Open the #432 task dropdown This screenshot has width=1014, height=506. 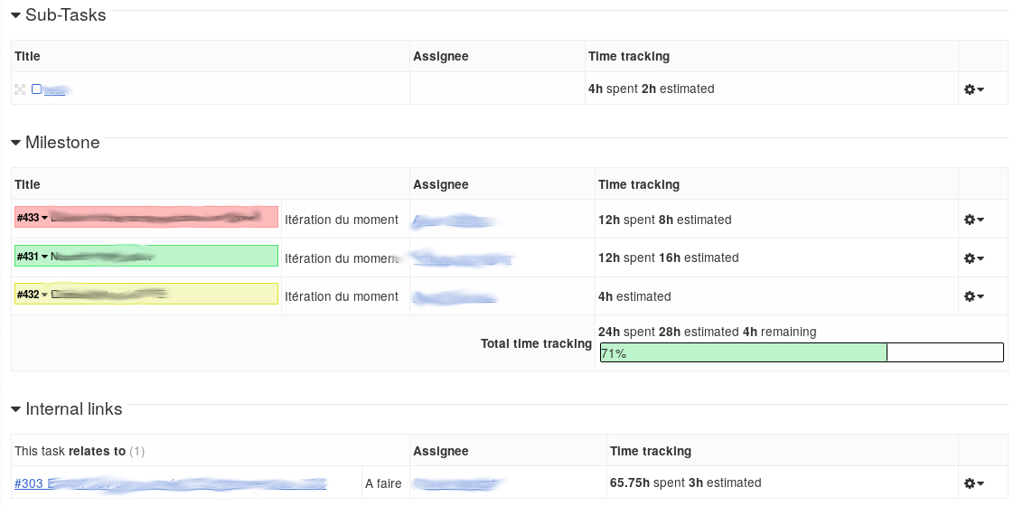(x=33, y=295)
